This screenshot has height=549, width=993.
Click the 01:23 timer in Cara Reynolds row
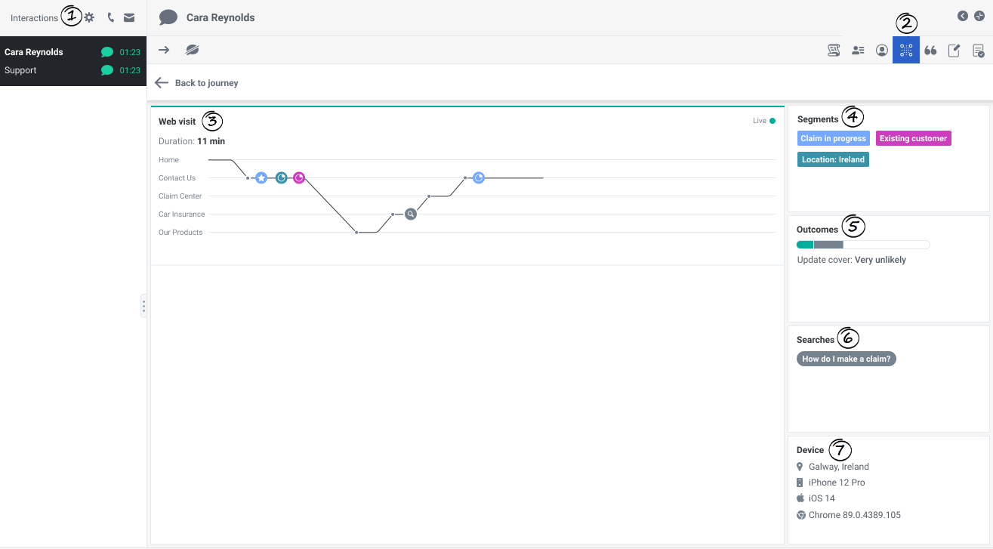(x=130, y=52)
